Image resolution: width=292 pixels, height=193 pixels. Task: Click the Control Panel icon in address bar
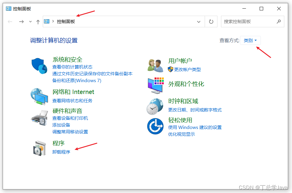point(47,21)
